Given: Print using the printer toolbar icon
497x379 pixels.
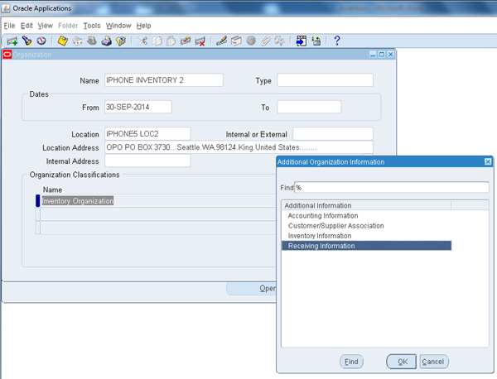Looking at the screenshot, I should coord(107,41).
